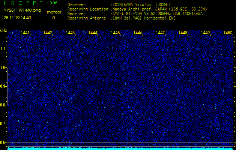236x150 pixels.
Task: Click the 1448 time axis label
Action: tap(183, 33)
